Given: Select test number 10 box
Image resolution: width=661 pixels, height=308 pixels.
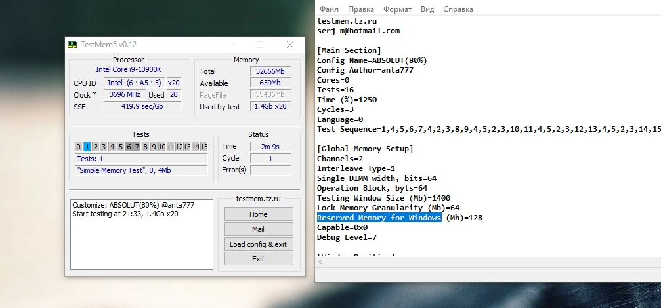Looking at the screenshot, I should (162, 146).
